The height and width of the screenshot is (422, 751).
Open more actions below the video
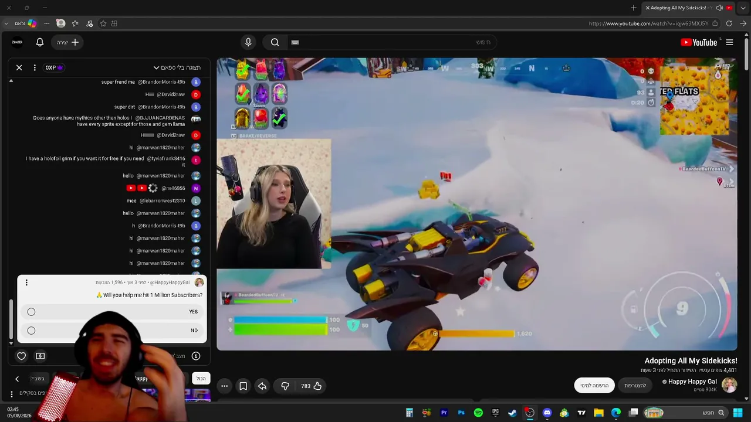click(224, 386)
